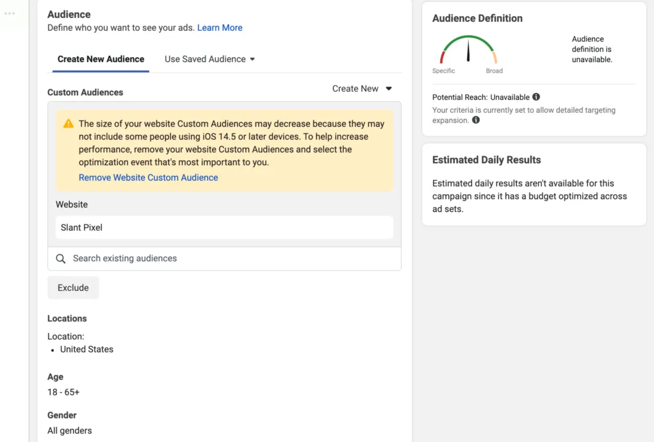Screen dimensions: 654x442
Task: Click the Gender heading
Action: coord(61,415)
